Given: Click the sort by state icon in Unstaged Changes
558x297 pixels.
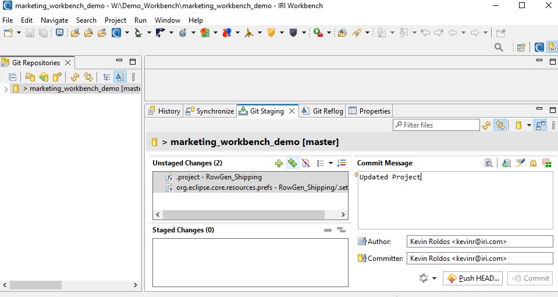Looking at the screenshot, I should click(342, 163).
